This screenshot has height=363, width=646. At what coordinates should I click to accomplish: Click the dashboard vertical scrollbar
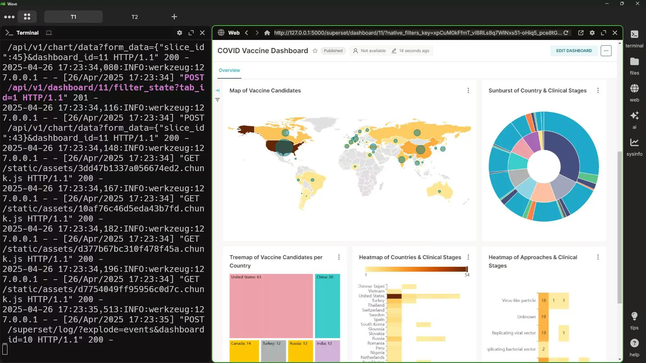pos(619,227)
